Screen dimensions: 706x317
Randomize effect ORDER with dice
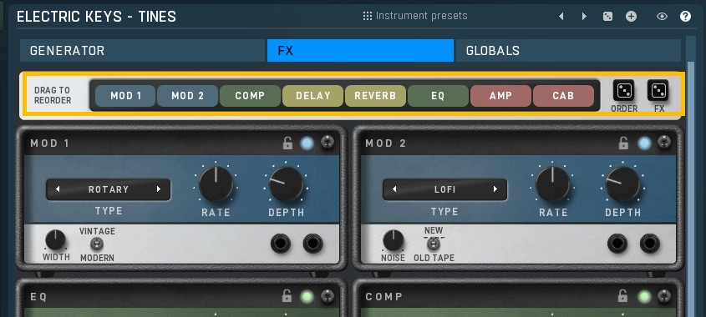coord(623,90)
